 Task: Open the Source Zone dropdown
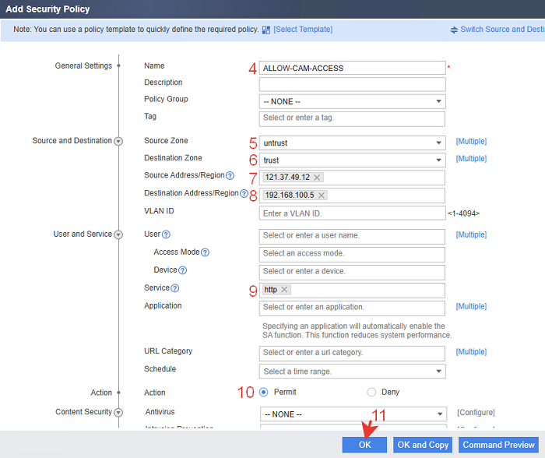click(352, 143)
